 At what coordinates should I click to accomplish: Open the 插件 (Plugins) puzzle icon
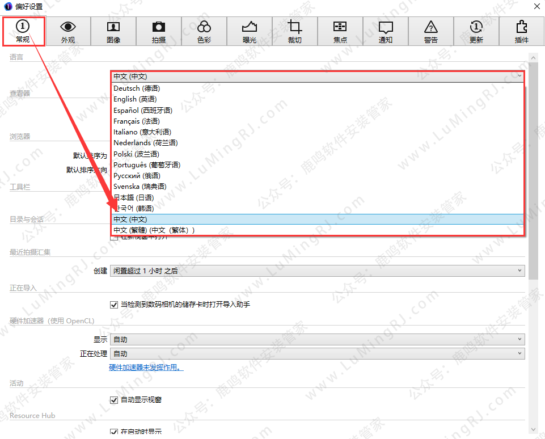coord(522,31)
